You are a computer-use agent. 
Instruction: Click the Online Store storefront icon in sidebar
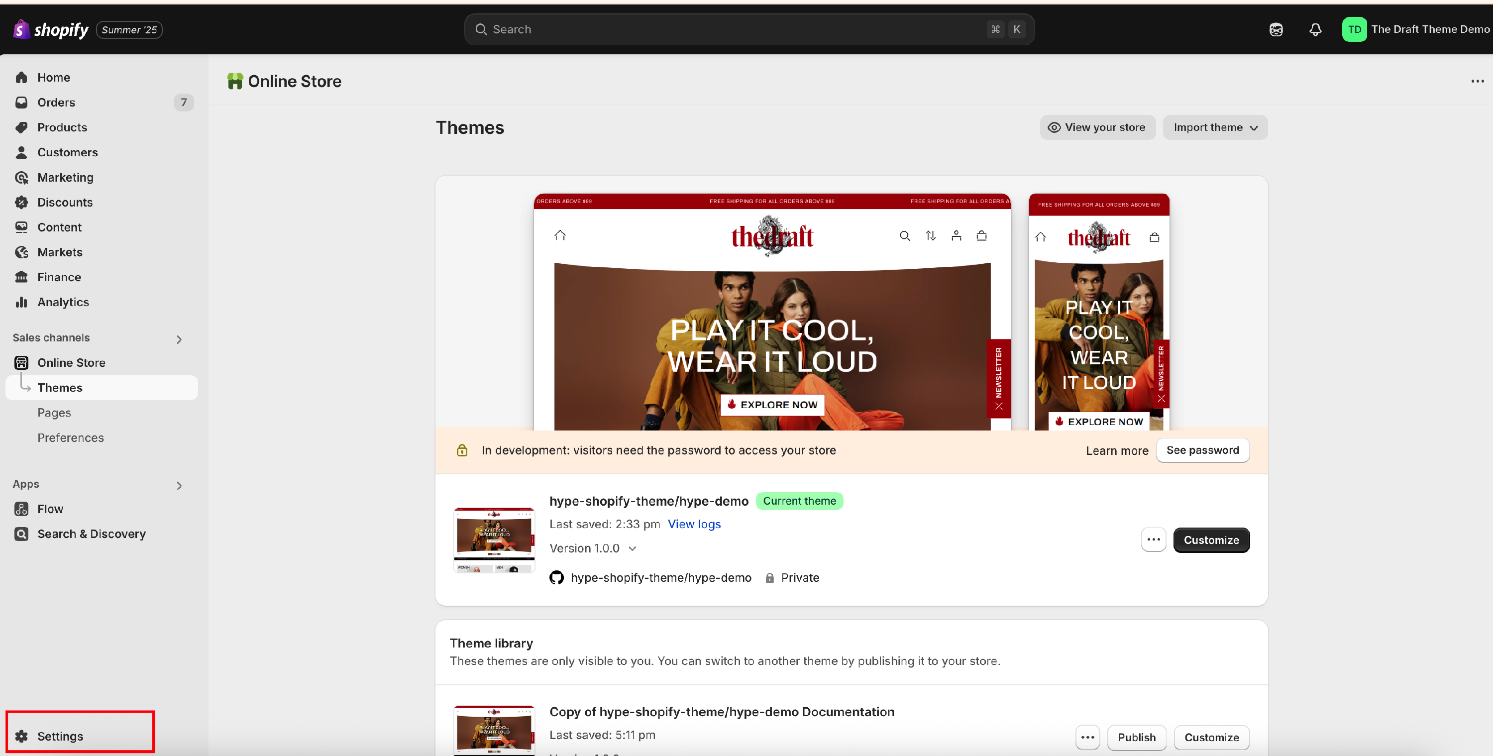[21, 362]
